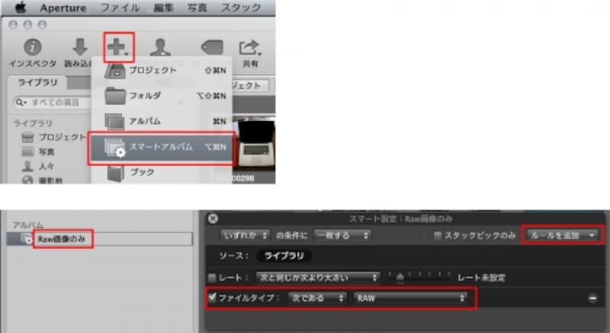Remove the ファイルタイプ rule with minus
610x333 pixels.
[592, 299]
